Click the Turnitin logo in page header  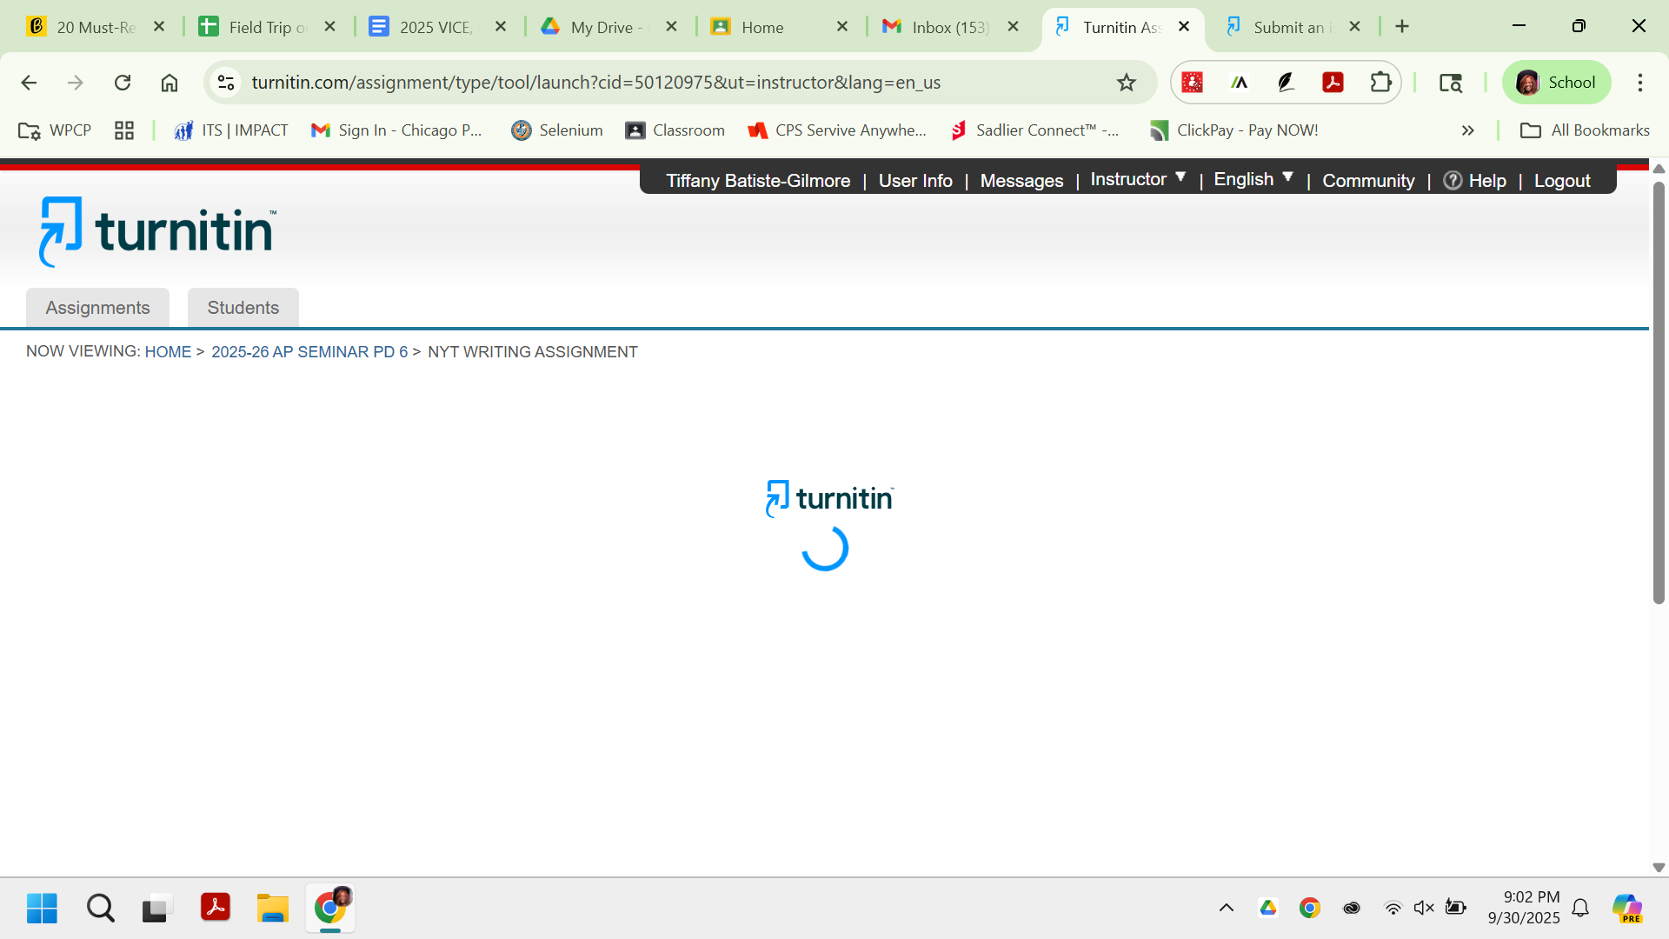point(157,231)
